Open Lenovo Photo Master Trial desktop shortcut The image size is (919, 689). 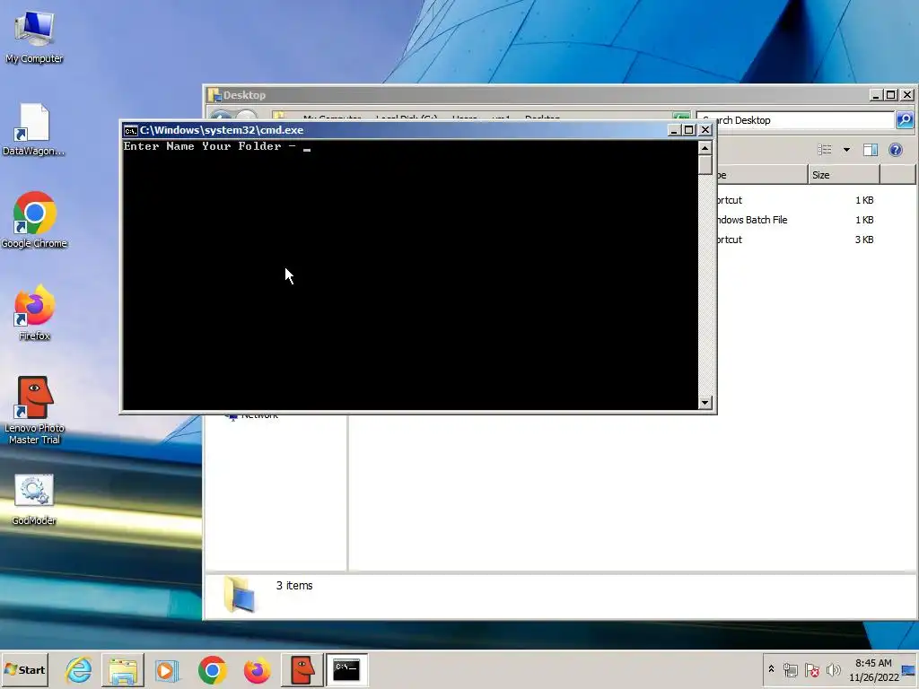pyautogui.click(x=34, y=411)
